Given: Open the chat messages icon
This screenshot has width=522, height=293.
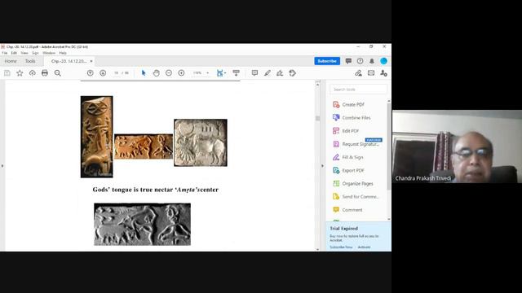Looking at the screenshot, I should [348, 61].
